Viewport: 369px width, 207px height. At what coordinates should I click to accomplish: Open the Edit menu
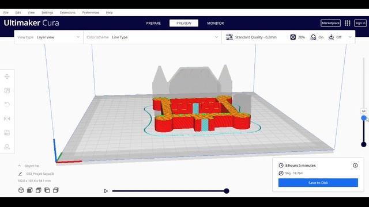18,13
